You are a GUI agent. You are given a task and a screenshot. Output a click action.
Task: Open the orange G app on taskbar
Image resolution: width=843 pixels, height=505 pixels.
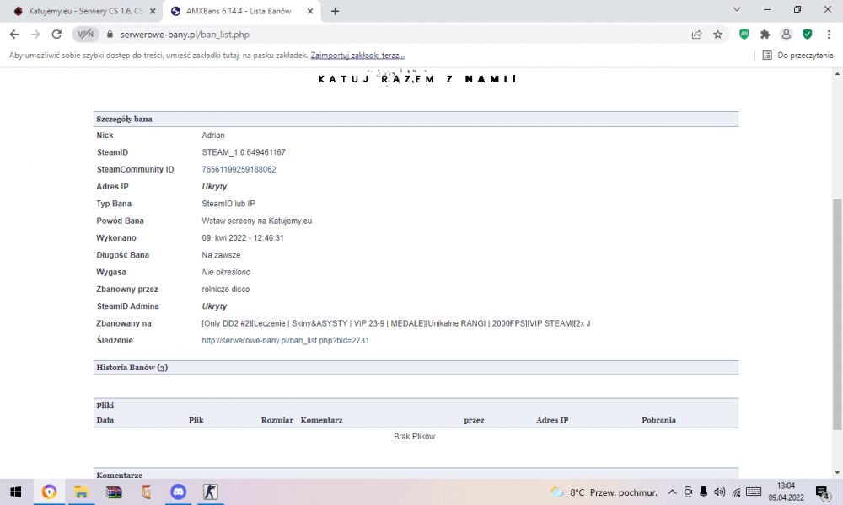[x=146, y=492]
